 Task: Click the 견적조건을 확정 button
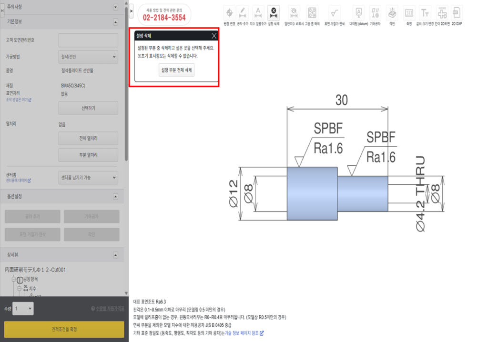(x=64, y=330)
